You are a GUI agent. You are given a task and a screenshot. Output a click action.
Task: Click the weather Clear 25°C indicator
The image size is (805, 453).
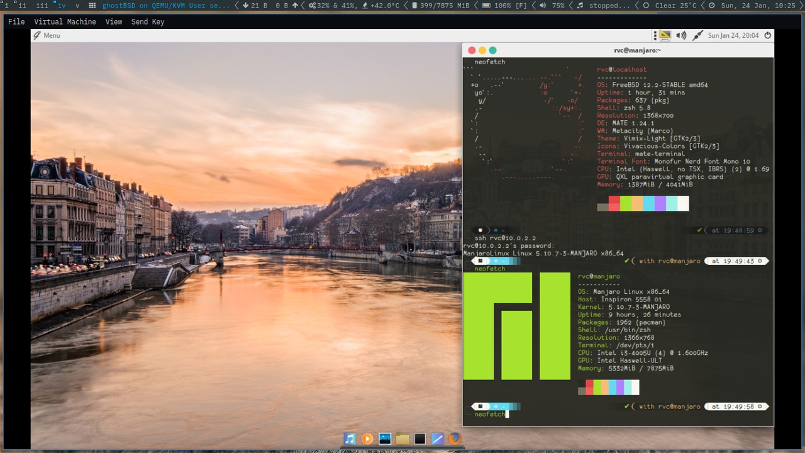click(x=669, y=5)
